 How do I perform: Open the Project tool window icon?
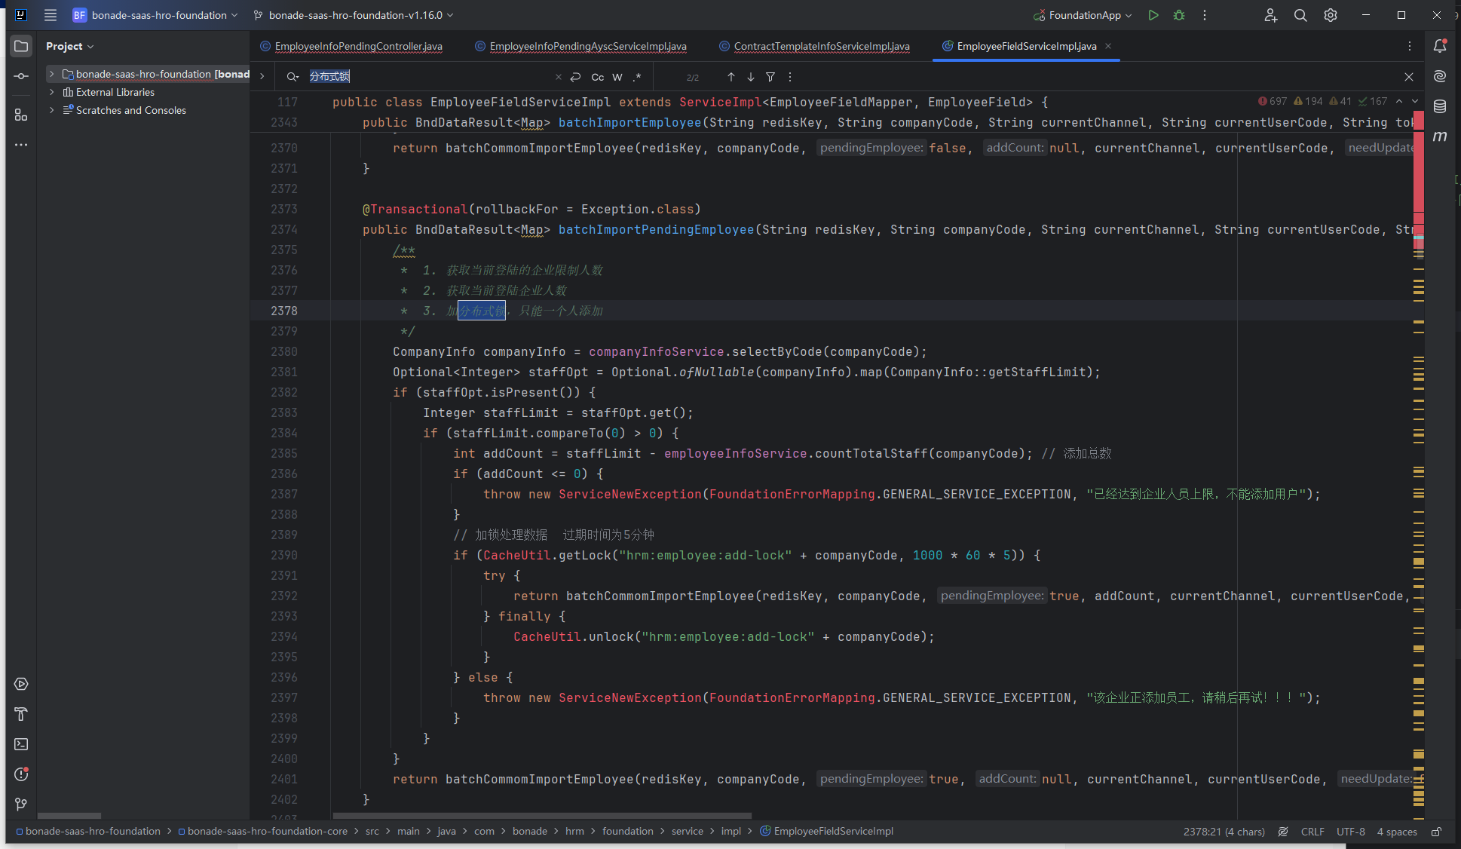pos(21,46)
